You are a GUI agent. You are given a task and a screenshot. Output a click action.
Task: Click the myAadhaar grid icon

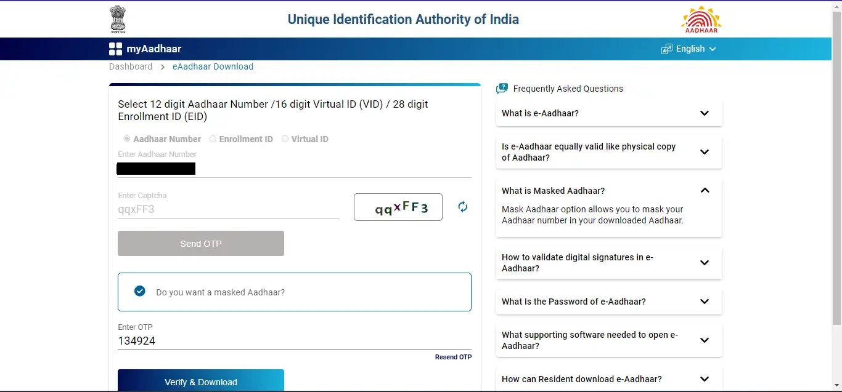click(115, 49)
